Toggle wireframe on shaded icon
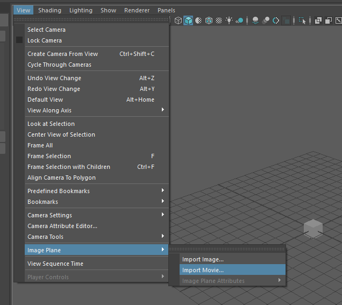The width and height of the screenshot is (342, 305). pyautogui.click(x=209, y=20)
